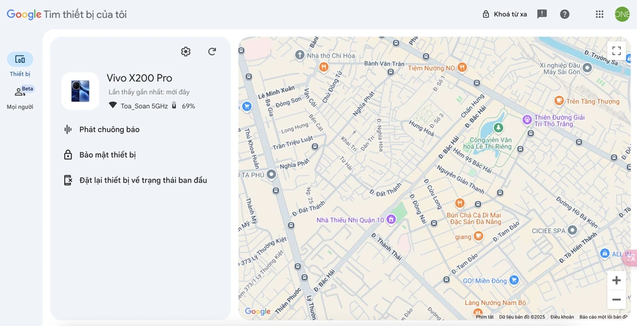This screenshot has width=637, height=326.
Task: Click Bảo mật thiết bị option
Action: point(100,155)
